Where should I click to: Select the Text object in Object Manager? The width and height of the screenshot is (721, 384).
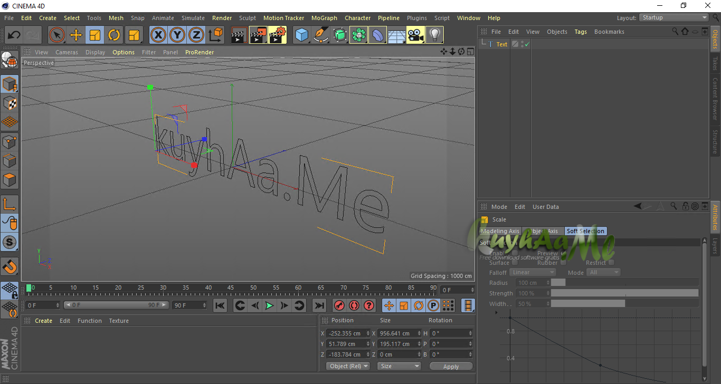click(501, 44)
